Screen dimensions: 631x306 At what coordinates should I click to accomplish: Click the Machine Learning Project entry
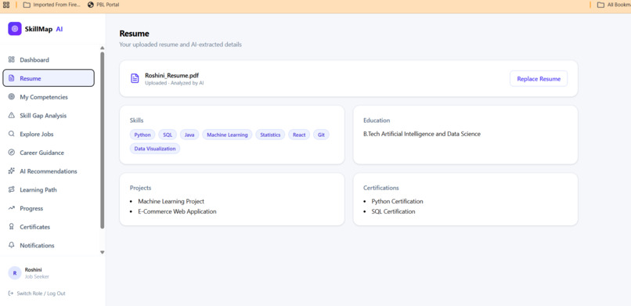point(171,201)
